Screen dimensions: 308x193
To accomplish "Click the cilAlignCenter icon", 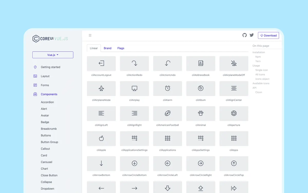I will tap(234, 88).
